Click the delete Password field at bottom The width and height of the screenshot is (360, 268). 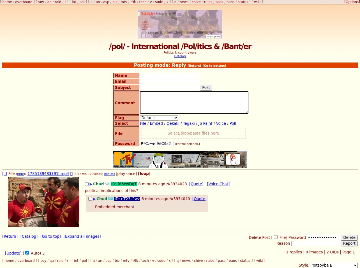coord(324,237)
